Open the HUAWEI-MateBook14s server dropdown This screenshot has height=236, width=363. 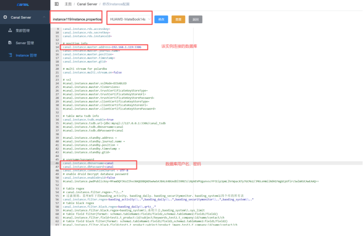tap(129, 19)
